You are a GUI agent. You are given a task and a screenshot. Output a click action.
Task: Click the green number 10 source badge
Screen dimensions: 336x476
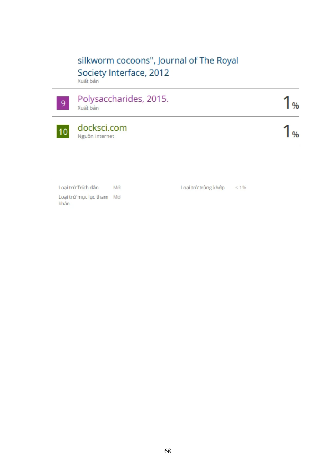pyautogui.click(x=63, y=131)
